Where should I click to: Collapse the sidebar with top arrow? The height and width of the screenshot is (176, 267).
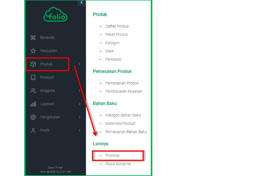[x=82, y=3]
